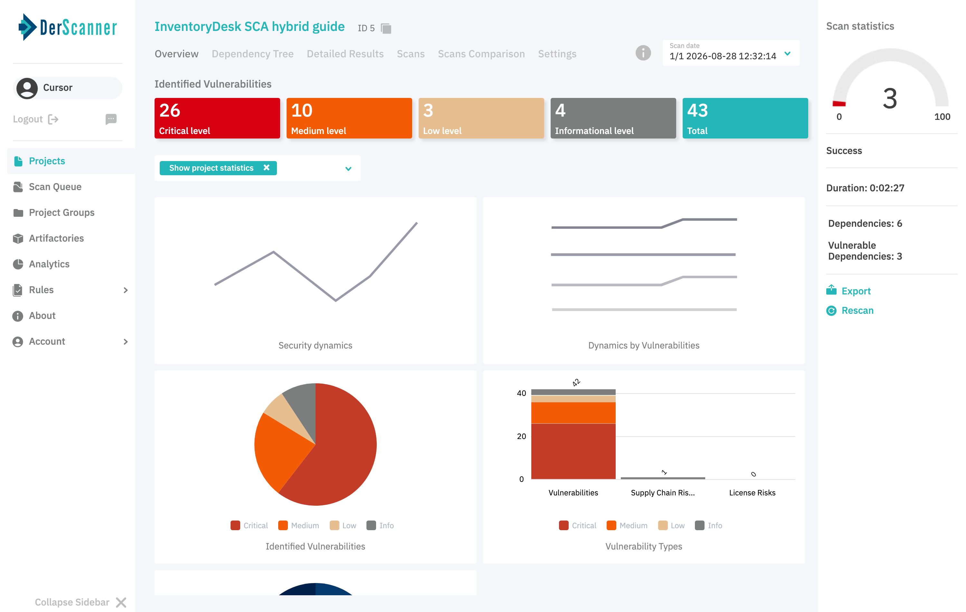Toggle Info legend in Vulnerability Types chart
966x612 pixels.
[708, 525]
